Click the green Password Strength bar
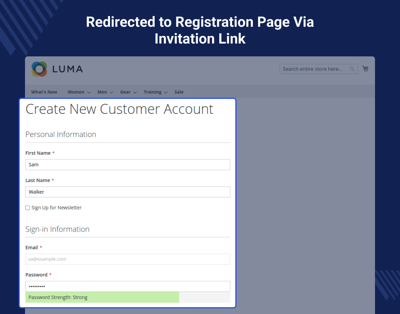The image size is (400, 314). [102, 297]
